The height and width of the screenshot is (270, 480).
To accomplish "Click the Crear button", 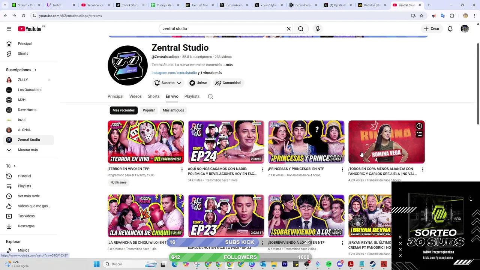I will point(431,28).
